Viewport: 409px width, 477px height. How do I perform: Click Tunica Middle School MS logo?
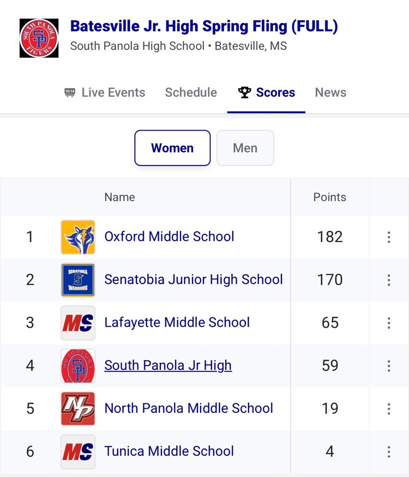78,451
